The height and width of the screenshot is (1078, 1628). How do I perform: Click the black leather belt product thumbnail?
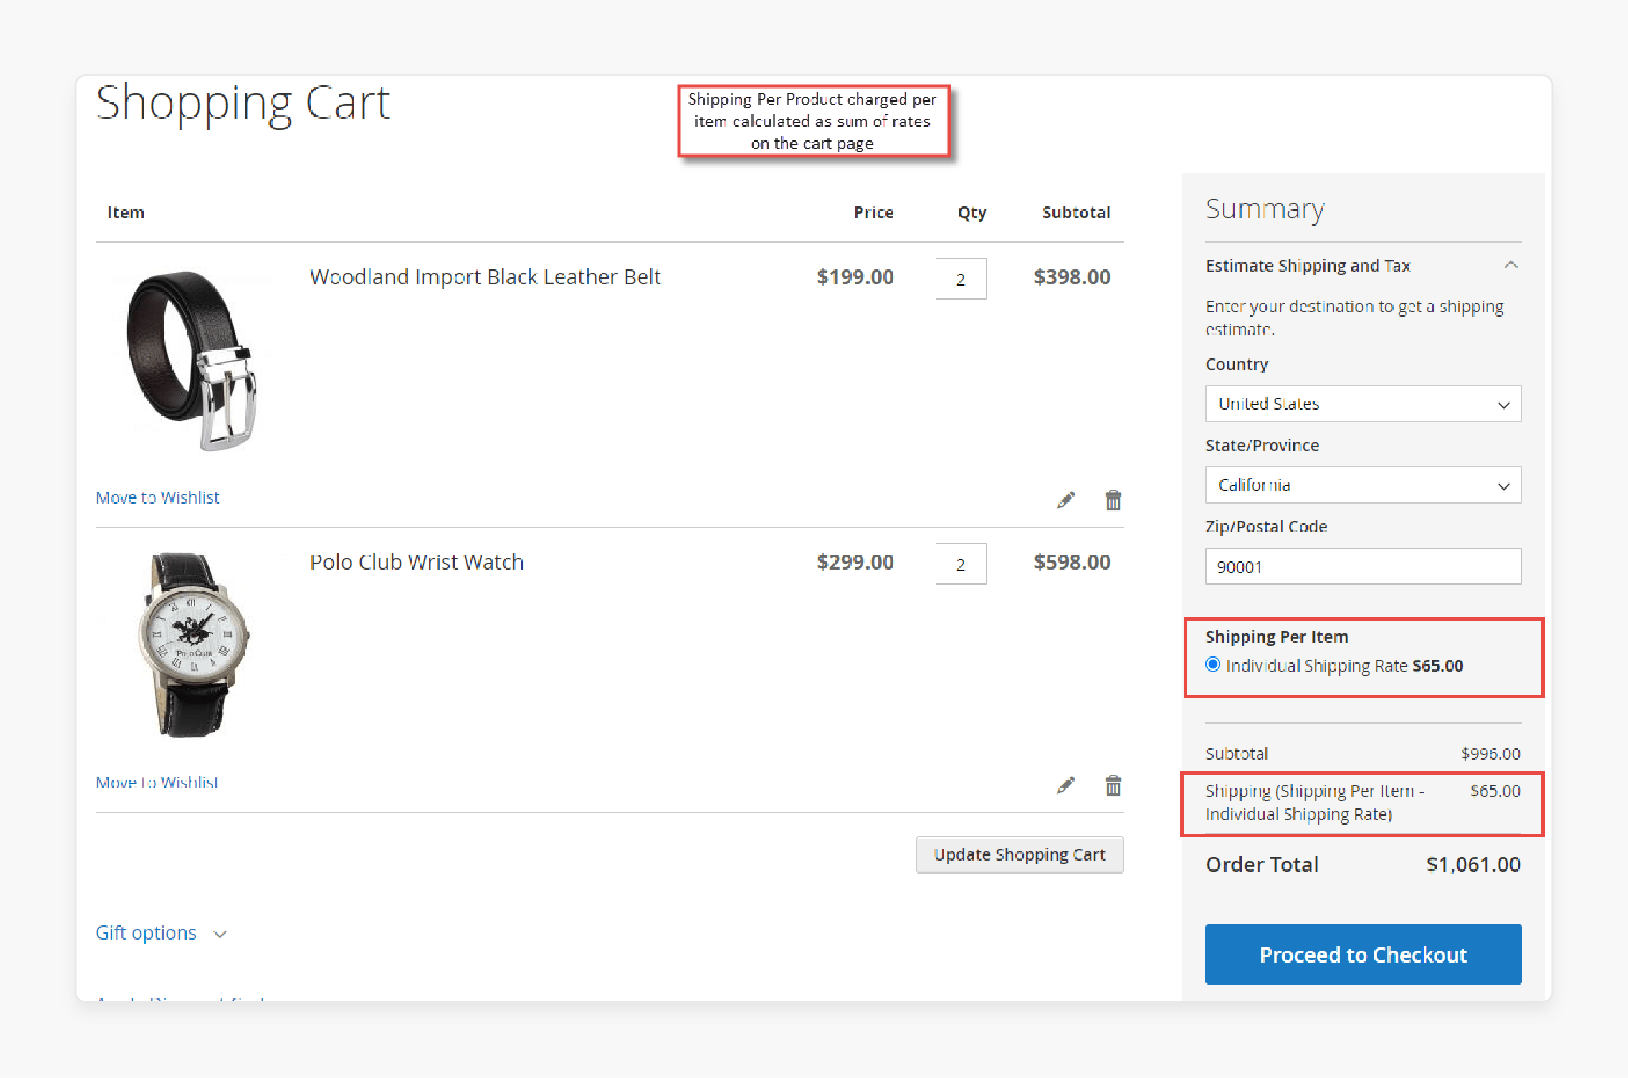point(191,360)
